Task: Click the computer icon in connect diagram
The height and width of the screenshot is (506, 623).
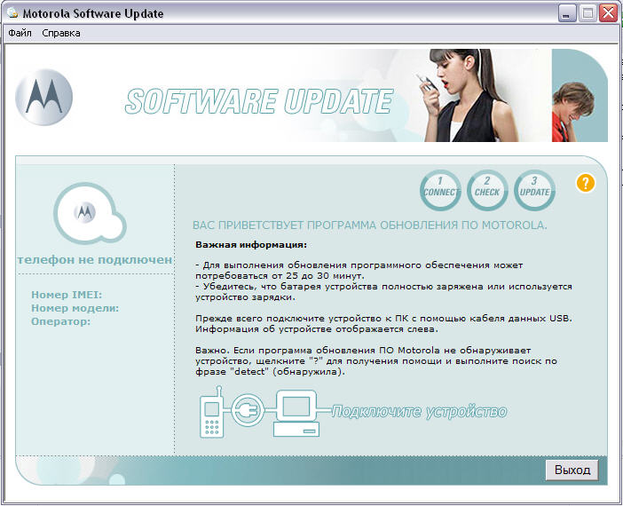Action: pos(296,414)
